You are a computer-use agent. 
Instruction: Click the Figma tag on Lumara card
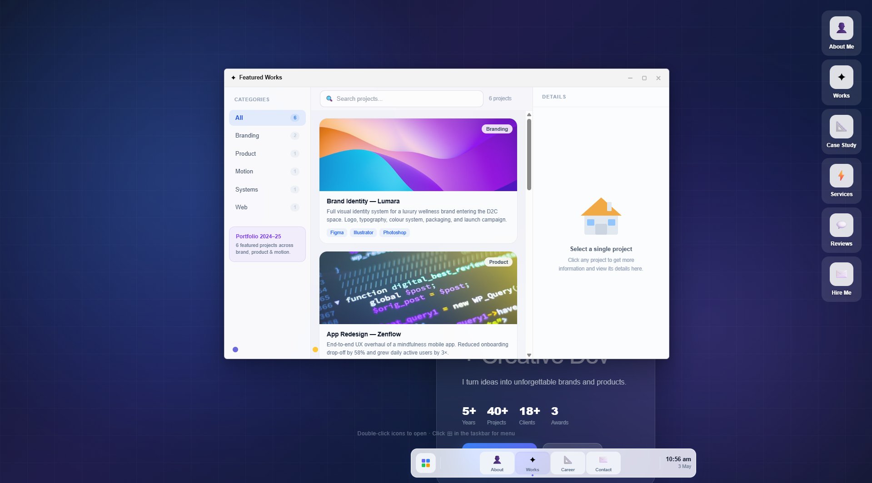pos(337,232)
